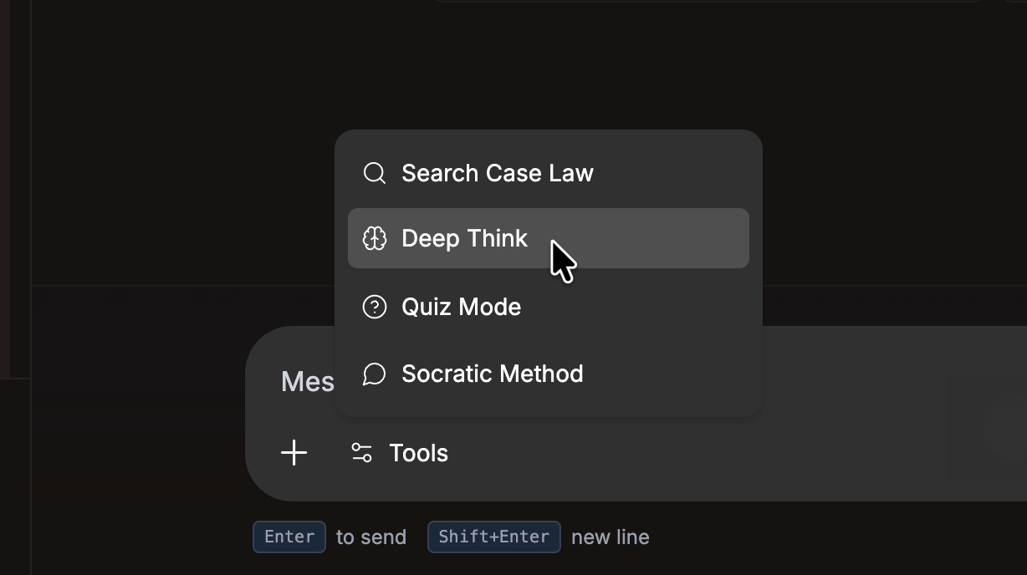Click the sliders icon next to Tools

(x=361, y=453)
